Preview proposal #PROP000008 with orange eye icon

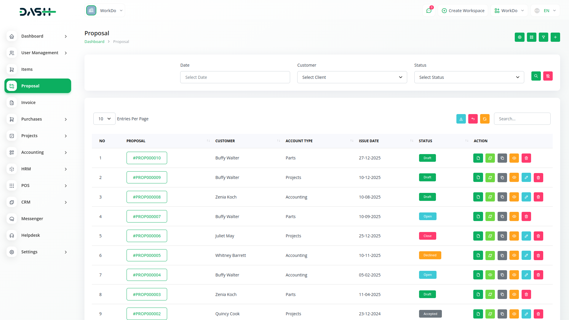(x=514, y=197)
